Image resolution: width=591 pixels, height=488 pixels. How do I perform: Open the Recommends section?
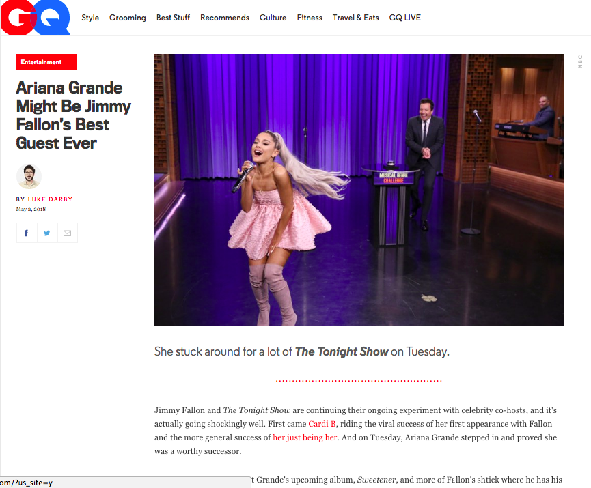(x=224, y=18)
